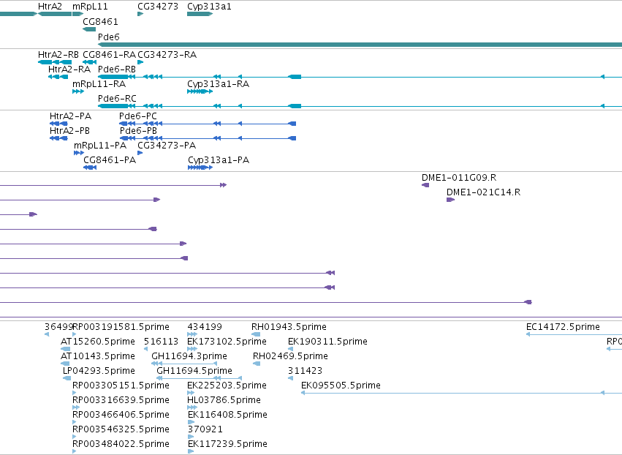The height and width of the screenshot is (455, 622).
Task: Select the 434199 EST label
Action: (205, 327)
